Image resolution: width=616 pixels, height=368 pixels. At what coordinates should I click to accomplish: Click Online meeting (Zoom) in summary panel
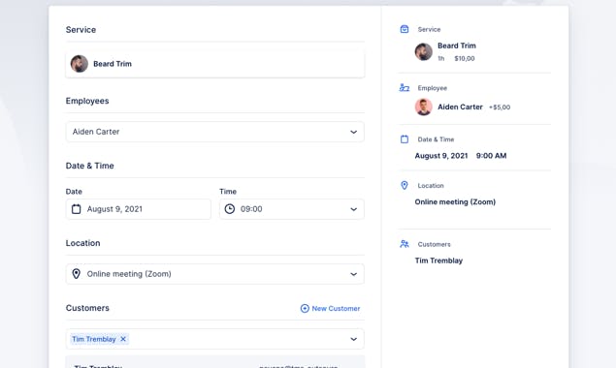click(455, 202)
